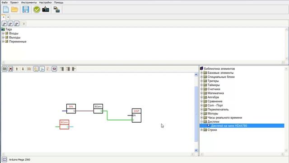The height and width of the screenshot is (163, 289).
Task: Open the Инструменты menu
Action: tap(29, 2)
